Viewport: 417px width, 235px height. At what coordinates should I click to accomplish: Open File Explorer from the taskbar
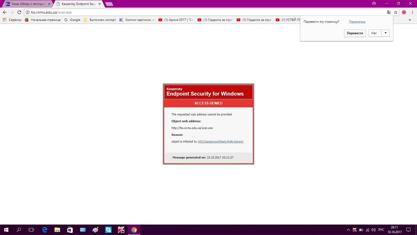(57, 230)
